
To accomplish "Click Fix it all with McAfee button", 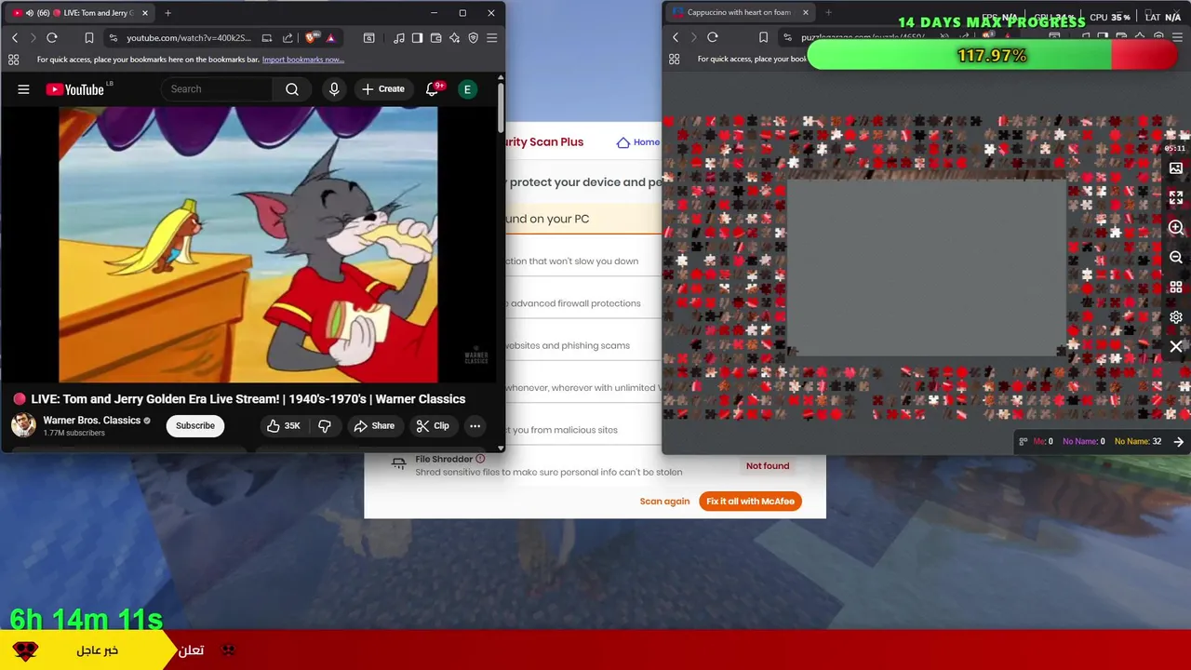I will tap(750, 502).
